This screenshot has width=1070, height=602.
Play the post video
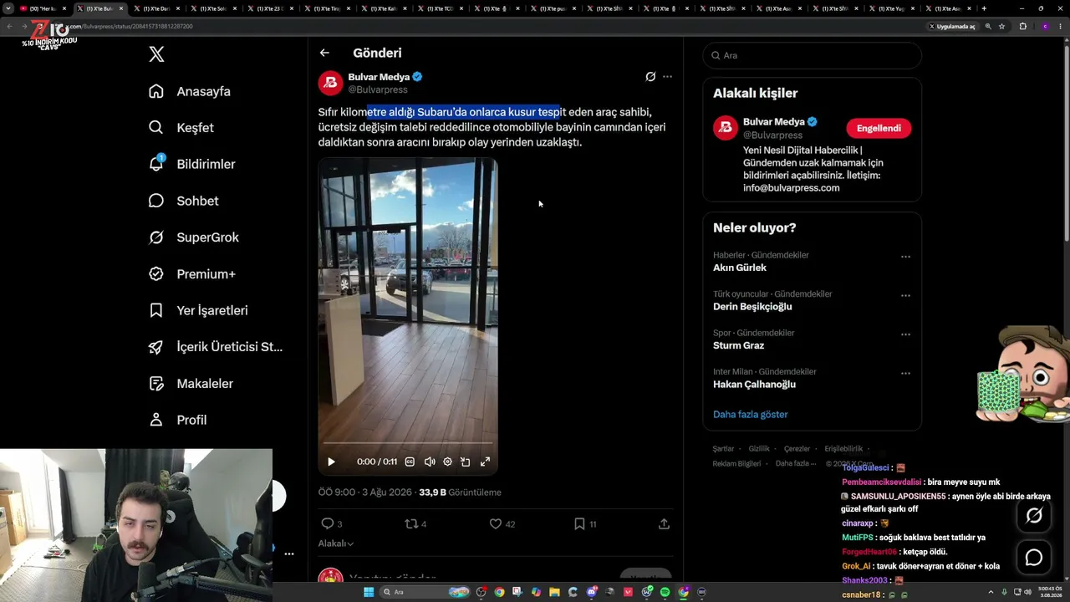331,462
